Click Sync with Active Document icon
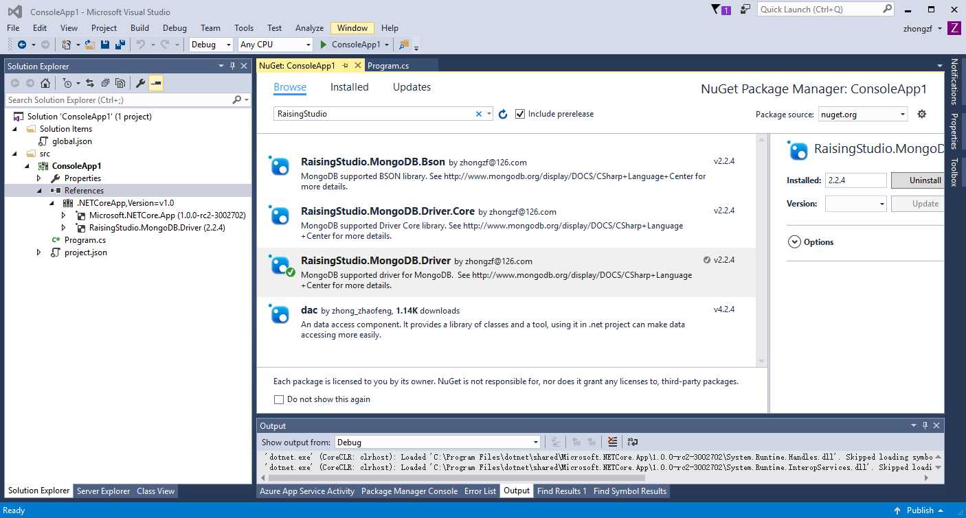966x518 pixels. pos(90,83)
